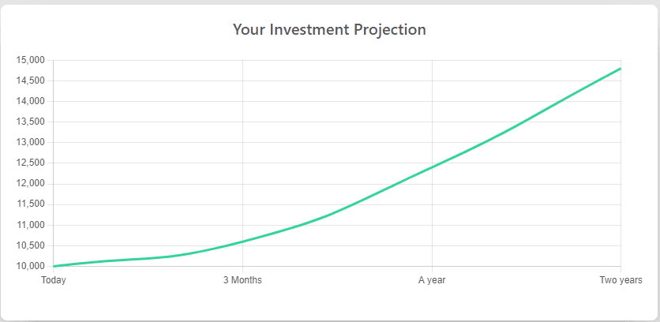Image resolution: width=660 pixels, height=322 pixels.
Task: Click the 'Your Investment Projection' chart title
Action: (x=329, y=30)
